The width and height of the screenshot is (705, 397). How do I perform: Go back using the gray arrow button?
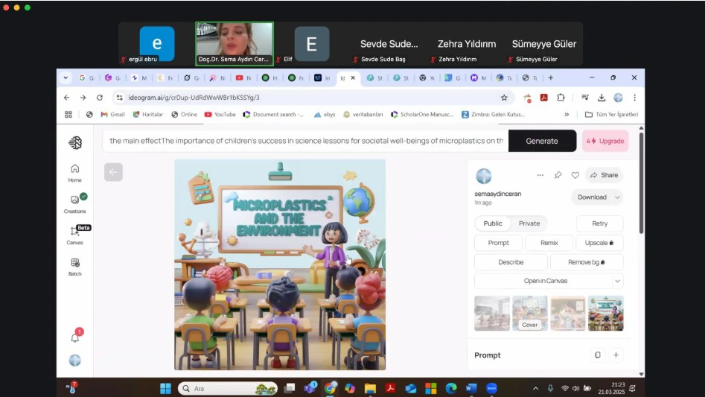click(113, 172)
